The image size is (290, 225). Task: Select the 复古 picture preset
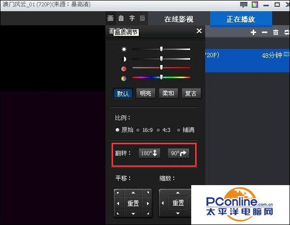click(191, 94)
